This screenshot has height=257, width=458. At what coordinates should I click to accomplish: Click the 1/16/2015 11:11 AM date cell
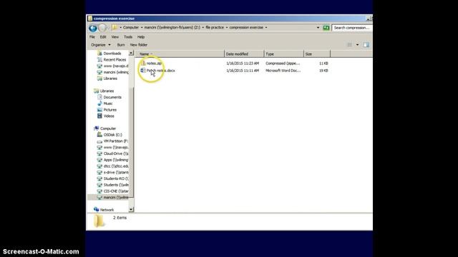tap(243, 71)
